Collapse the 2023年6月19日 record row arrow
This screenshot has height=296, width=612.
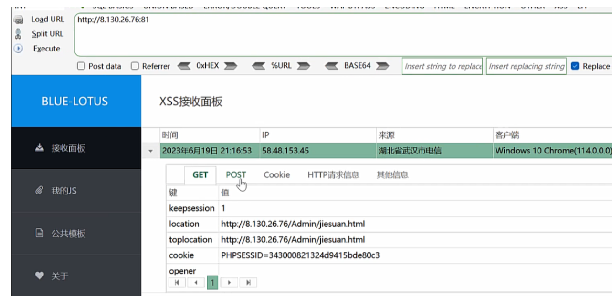(151, 151)
